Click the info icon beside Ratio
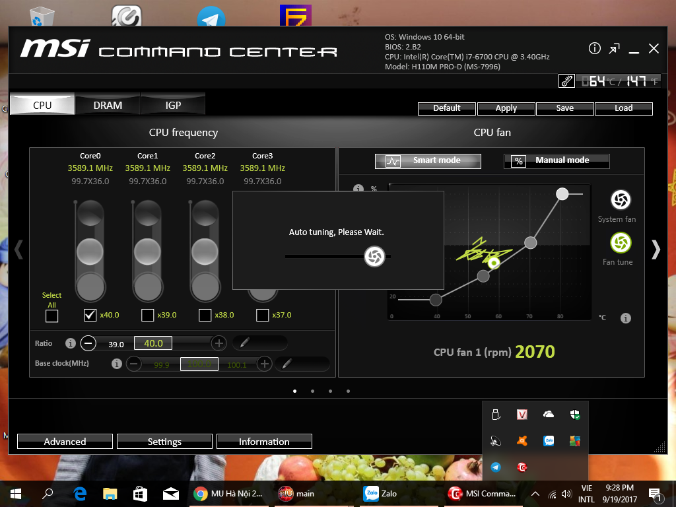 [x=71, y=343]
